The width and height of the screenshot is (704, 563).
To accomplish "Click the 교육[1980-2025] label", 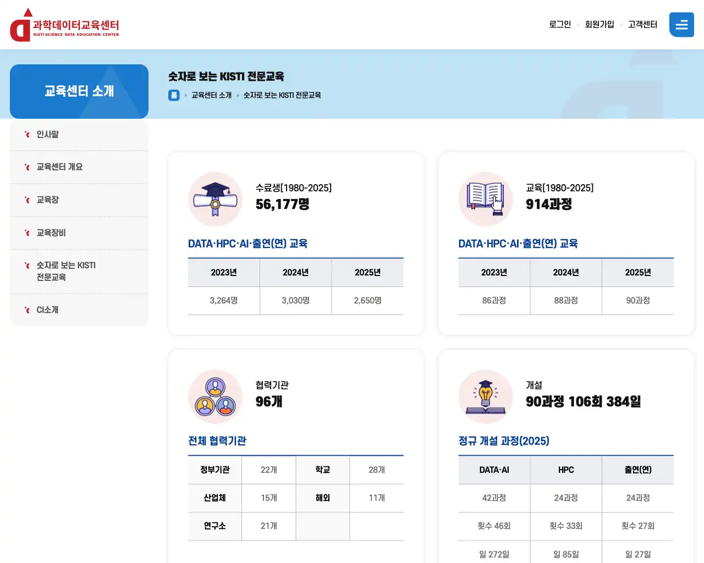I will pyautogui.click(x=560, y=188).
